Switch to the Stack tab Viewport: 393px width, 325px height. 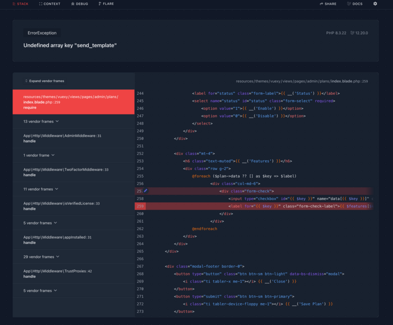(x=20, y=4)
